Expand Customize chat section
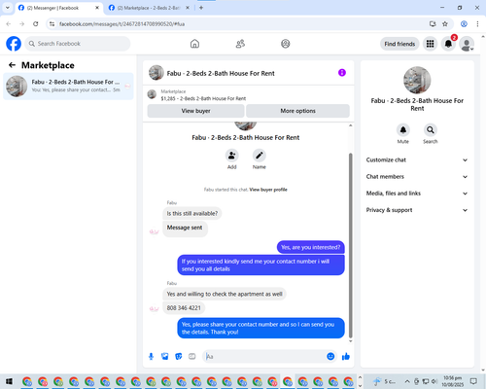This screenshot has width=486, height=389. 417,159
